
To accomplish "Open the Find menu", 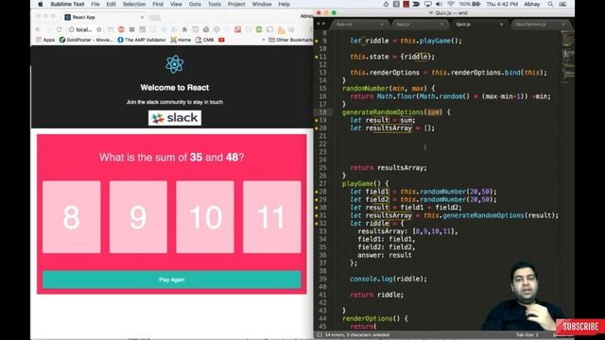I will tap(158, 4).
